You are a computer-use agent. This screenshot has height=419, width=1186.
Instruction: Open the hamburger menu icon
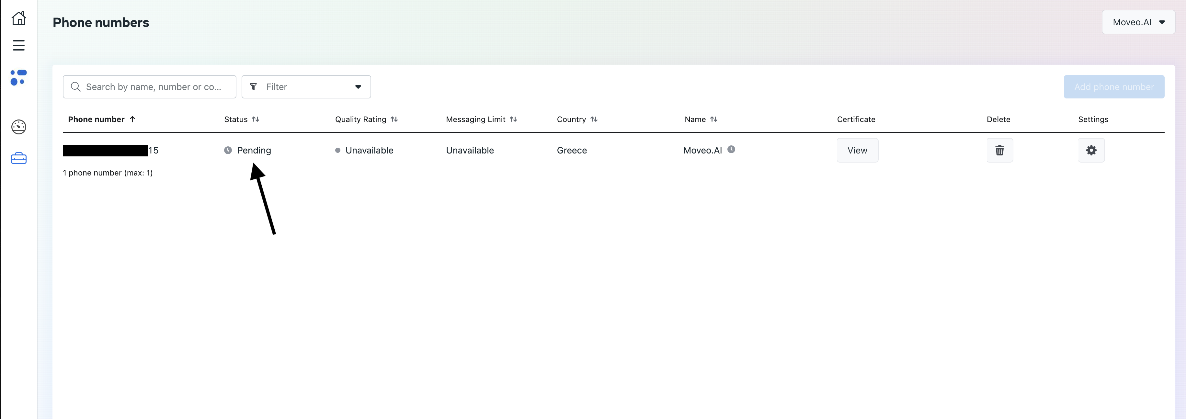click(x=18, y=45)
